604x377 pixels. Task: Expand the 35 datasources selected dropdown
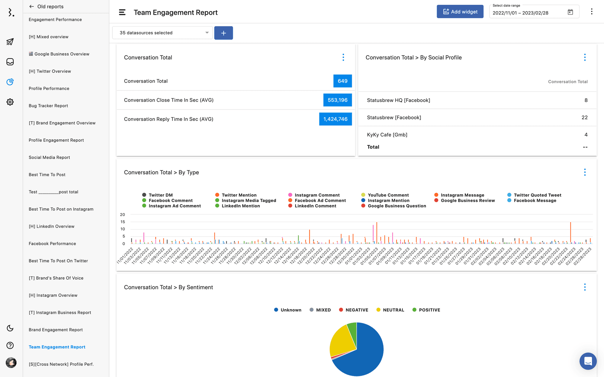(x=162, y=33)
